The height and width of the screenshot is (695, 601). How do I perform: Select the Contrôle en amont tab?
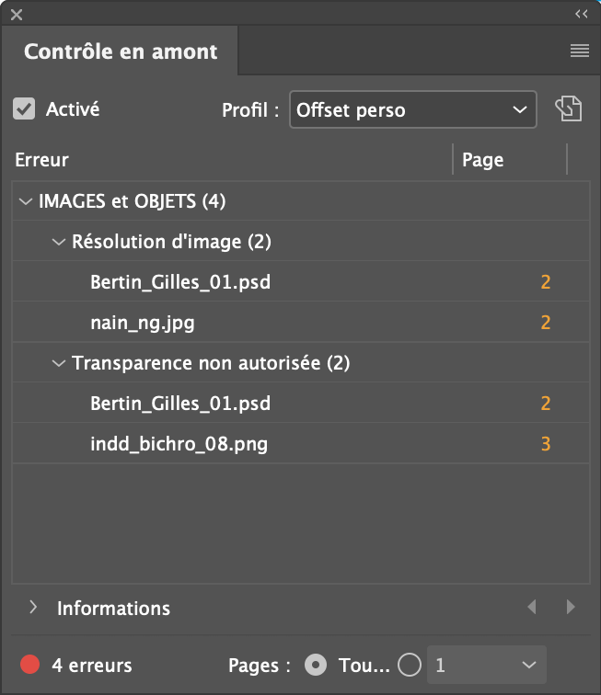click(121, 51)
